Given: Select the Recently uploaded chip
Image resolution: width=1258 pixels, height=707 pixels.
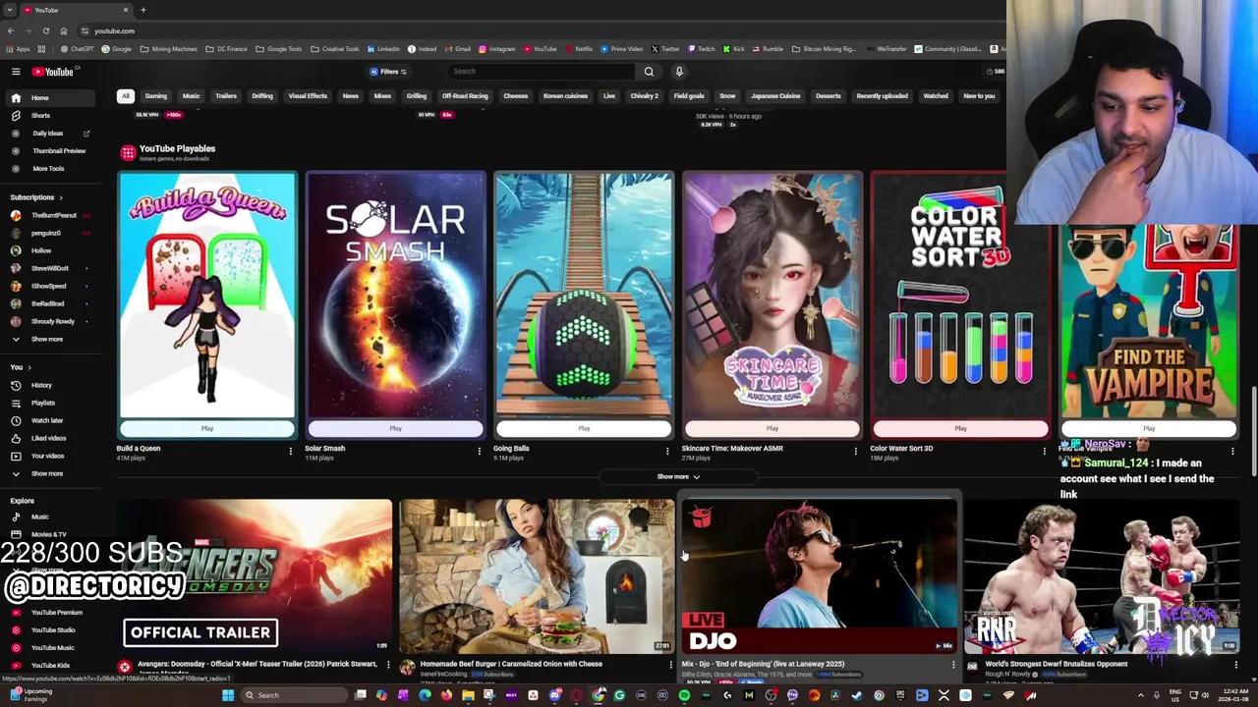Looking at the screenshot, I should tap(882, 96).
